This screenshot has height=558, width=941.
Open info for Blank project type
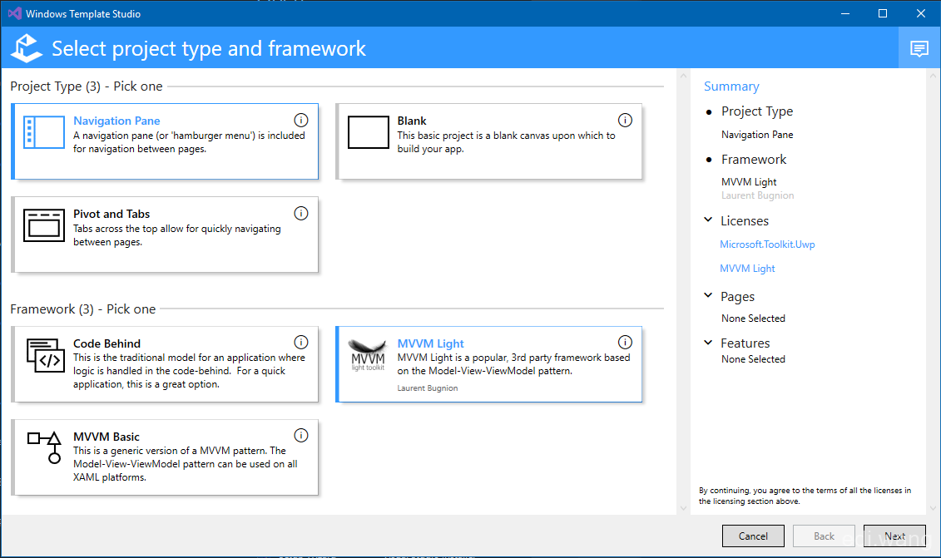pyautogui.click(x=625, y=120)
